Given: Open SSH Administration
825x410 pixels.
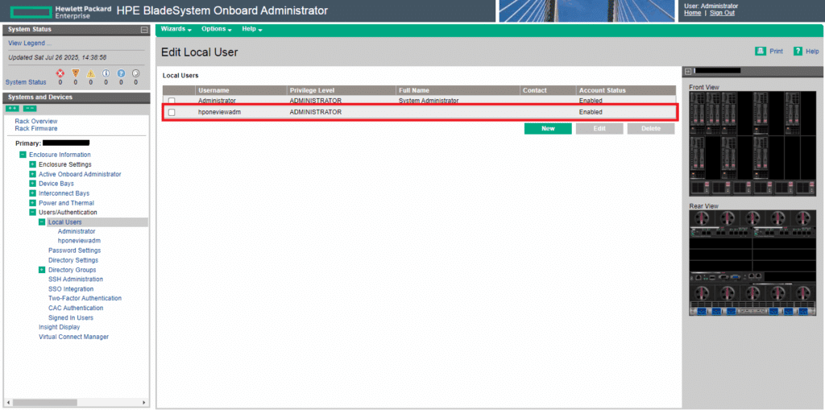Looking at the screenshot, I should click(76, 280).
